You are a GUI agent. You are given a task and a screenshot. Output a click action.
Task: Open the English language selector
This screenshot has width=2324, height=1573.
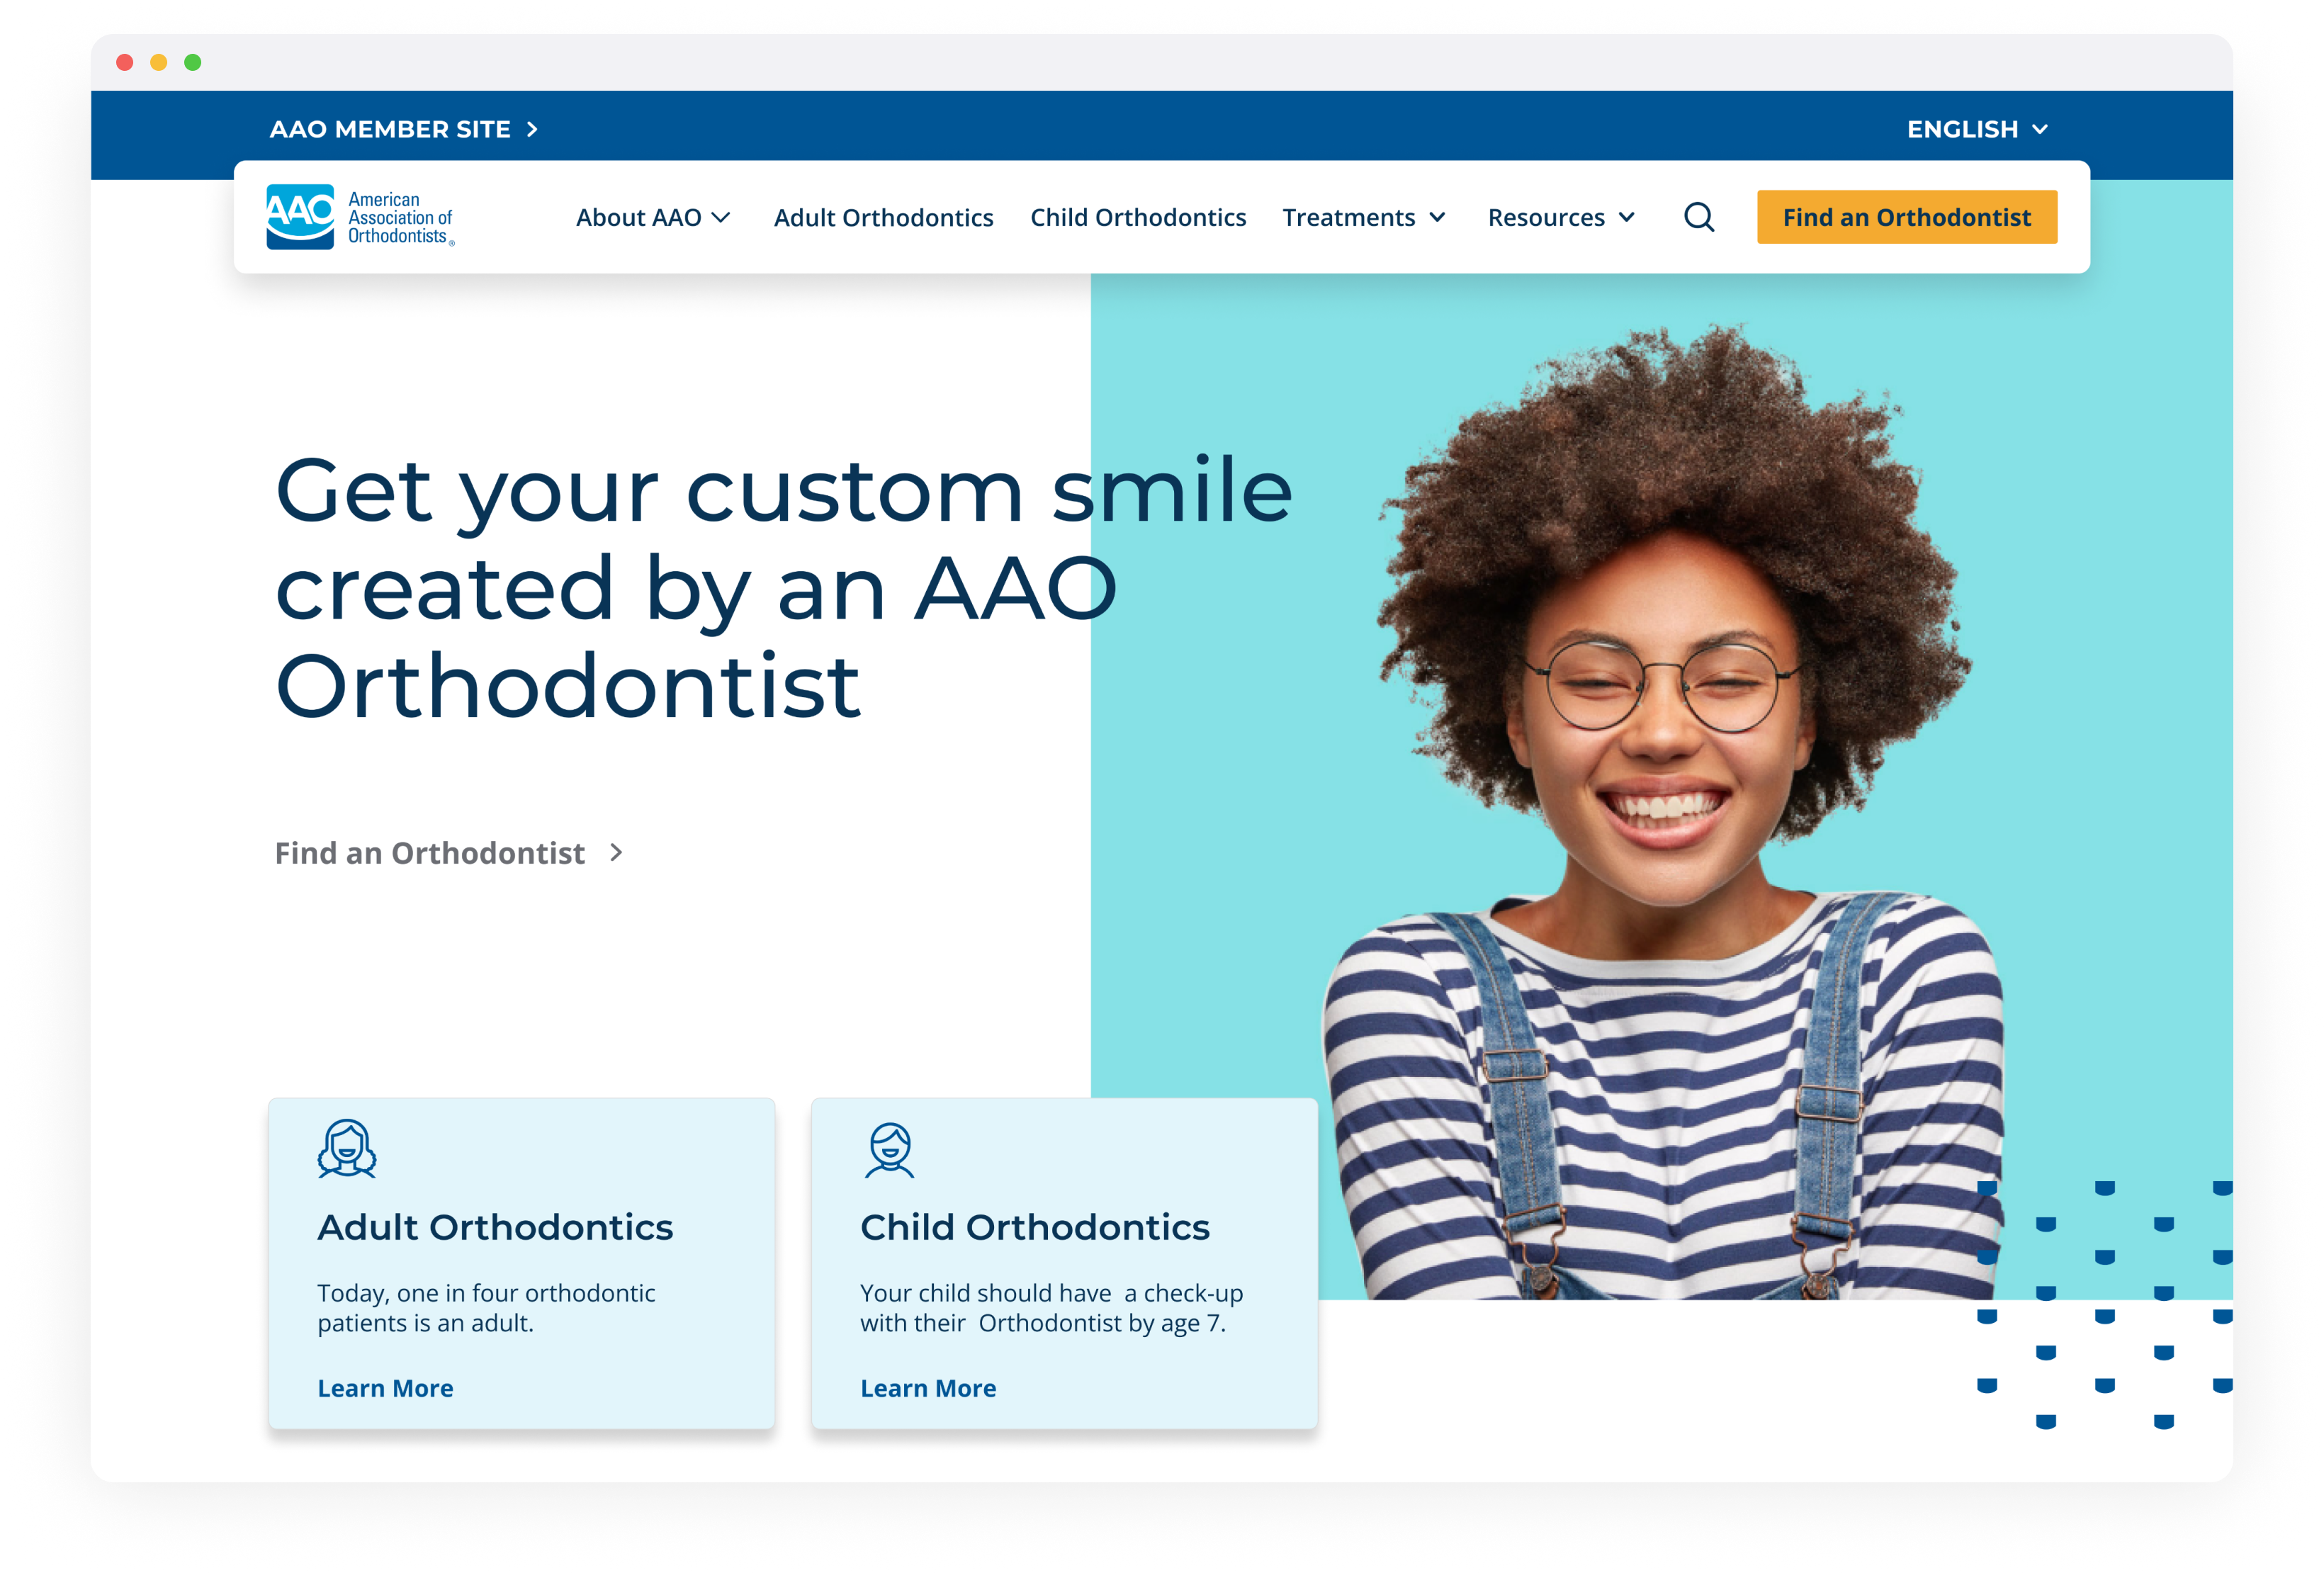(x=1977, y=129)
